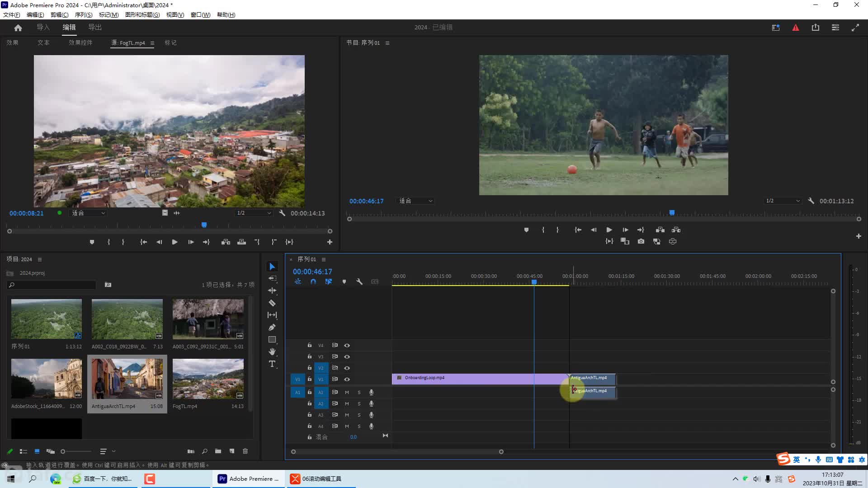868x488 pixels.
Task: Enable voice-over record on track A3
Action: coord(371,415)
